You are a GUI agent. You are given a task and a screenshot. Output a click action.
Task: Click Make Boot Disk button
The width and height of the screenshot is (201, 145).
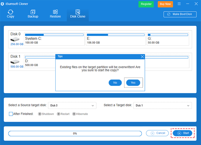pos(180,14)
